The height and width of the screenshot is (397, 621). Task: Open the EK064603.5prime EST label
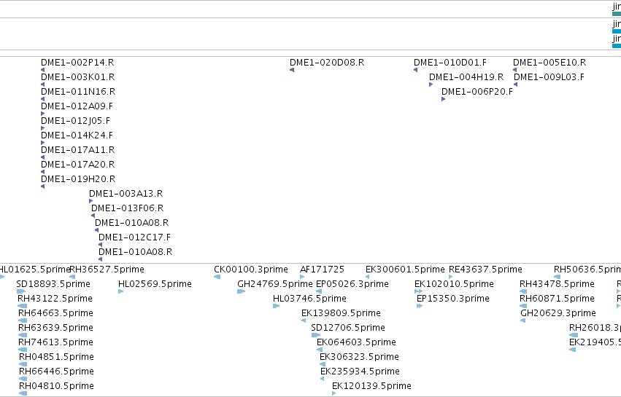pos(356,342)
